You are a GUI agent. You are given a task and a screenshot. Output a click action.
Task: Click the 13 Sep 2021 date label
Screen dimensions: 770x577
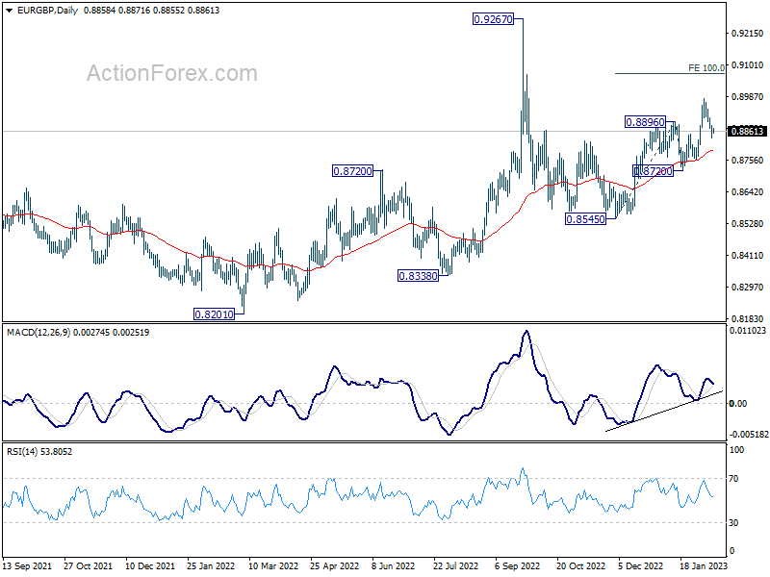[27, 565]
